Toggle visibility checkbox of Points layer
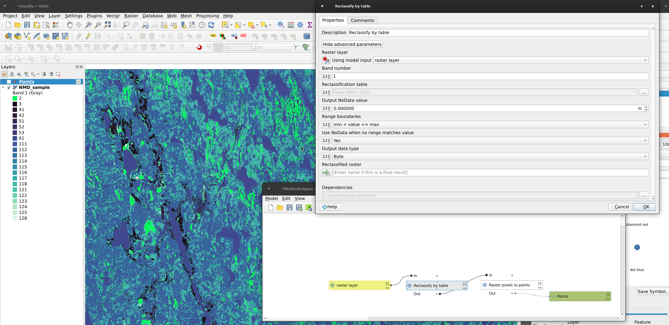Viewport: 669px width, 325px height. [x=9, y=82]
